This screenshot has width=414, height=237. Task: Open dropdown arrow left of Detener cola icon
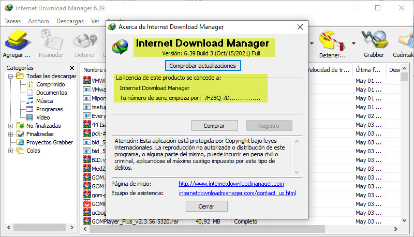[312, 43]
